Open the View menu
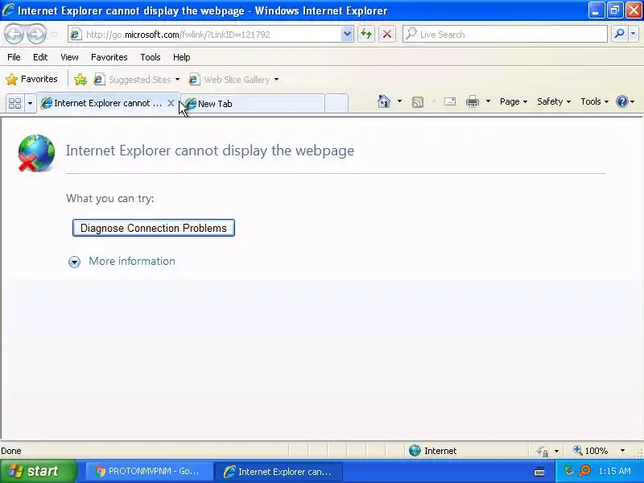This screenshot has height=483, width=644. point(69,57)
